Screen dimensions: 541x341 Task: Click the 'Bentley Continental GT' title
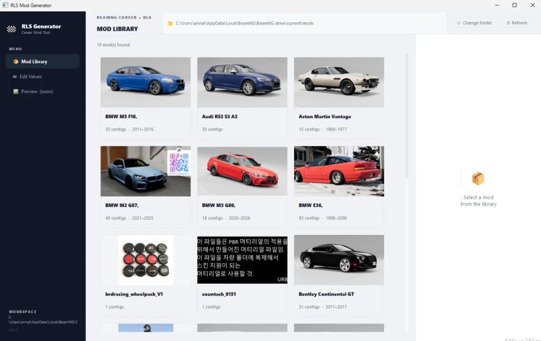(x=326, y=294)
